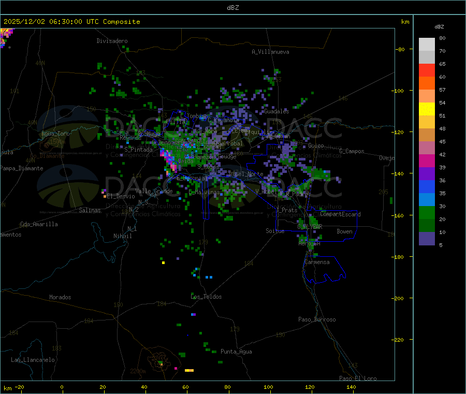Click the 'Paso_Barroso' map label
Viewport: 466px width, 394px height.
(317, 319)
